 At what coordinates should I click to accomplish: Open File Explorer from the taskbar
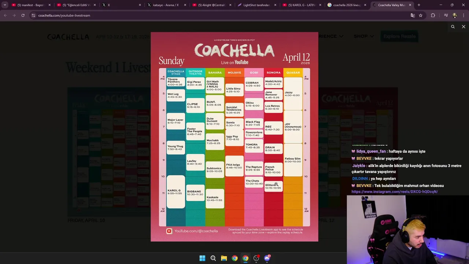click(224, 258)
